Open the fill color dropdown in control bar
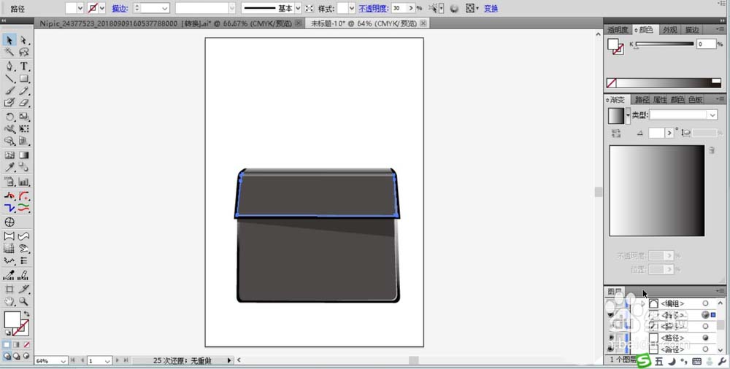730x369 pixels. pyautogui.click(x=80, y=8)
